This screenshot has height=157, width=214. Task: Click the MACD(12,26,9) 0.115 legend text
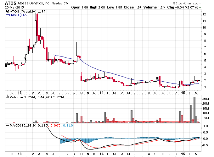click(29, 125)
